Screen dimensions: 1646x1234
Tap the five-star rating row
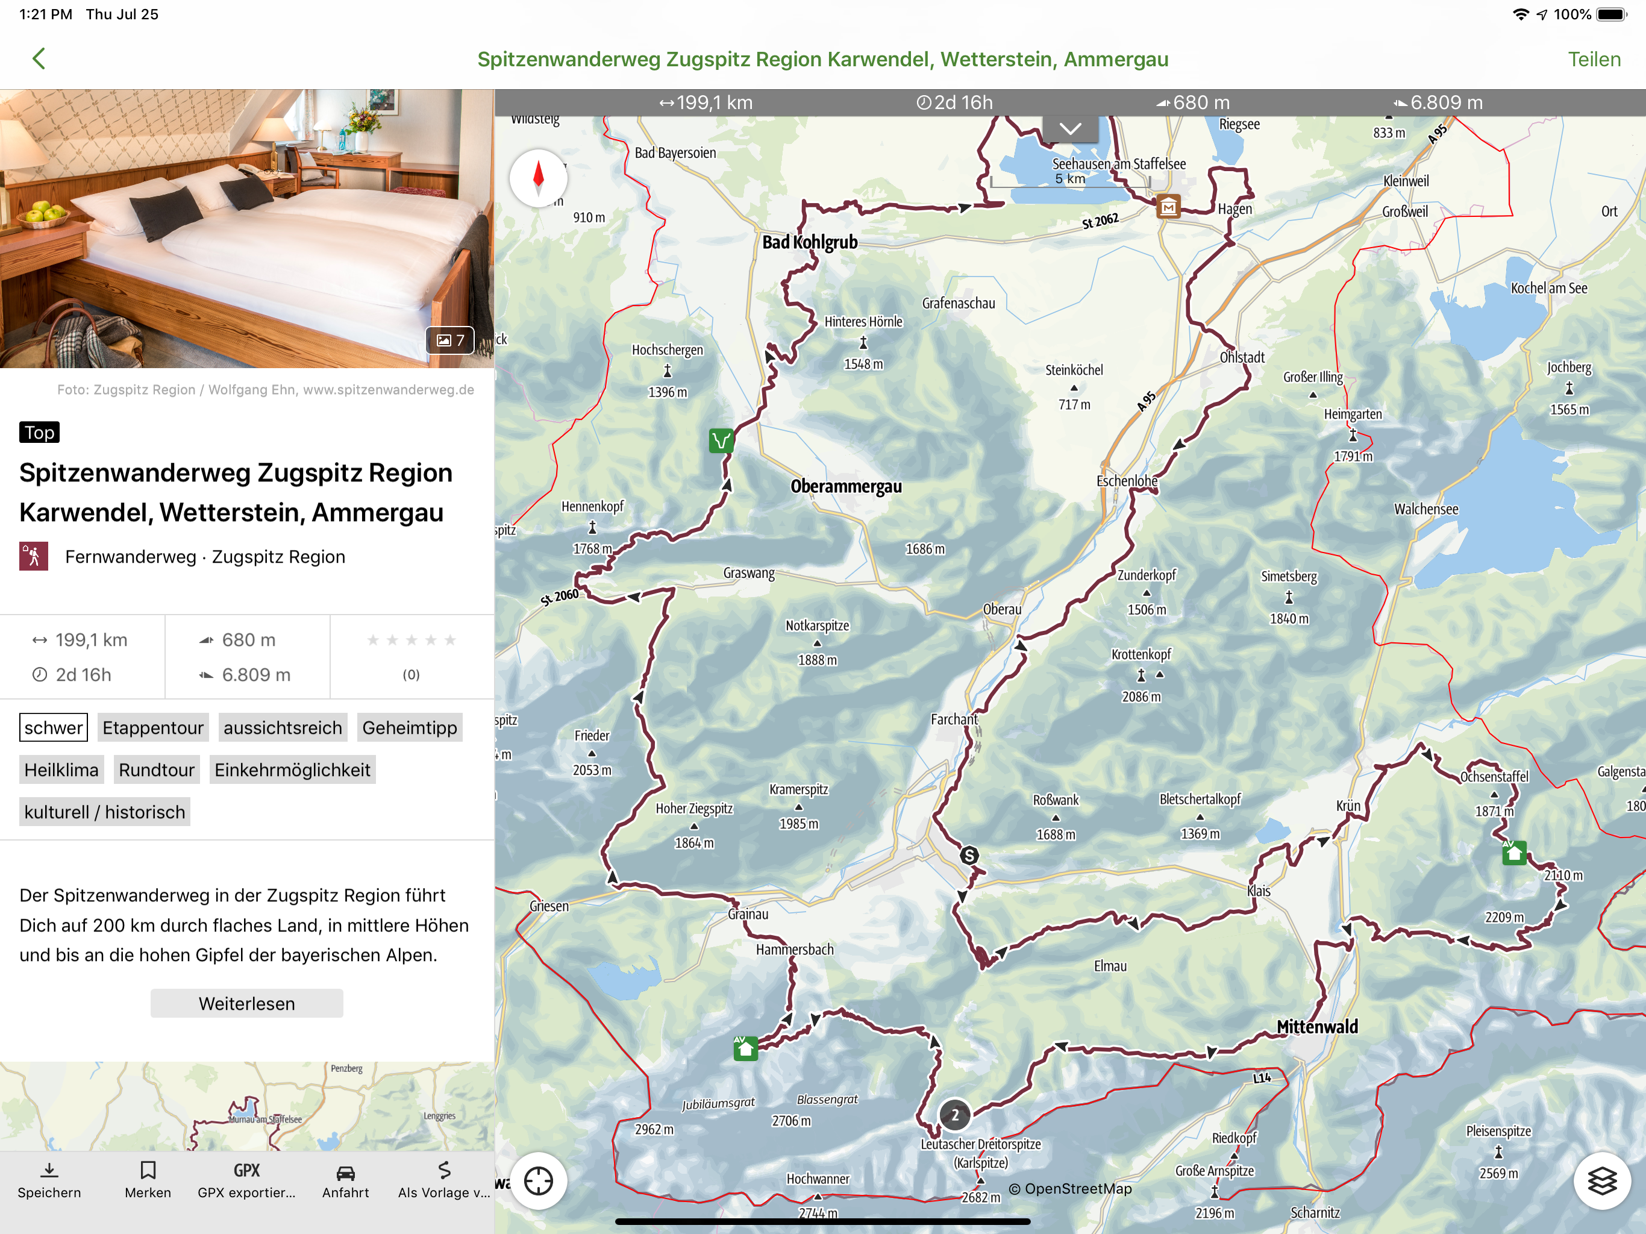point(411,640)
